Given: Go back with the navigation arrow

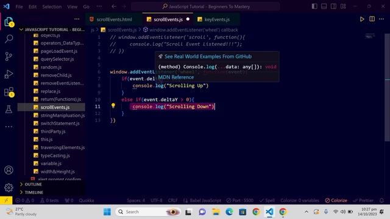Looking at the screenshot, I should click(114, 7).
